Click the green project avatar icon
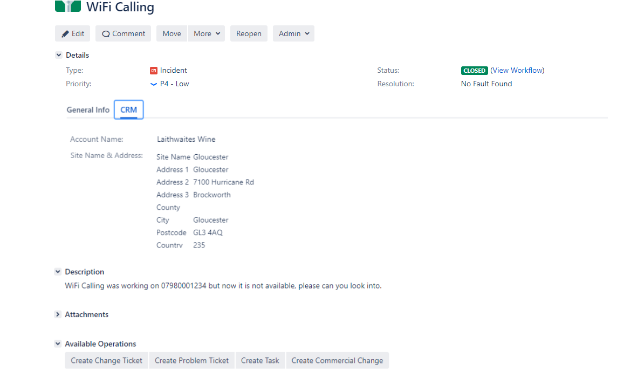The image size is (617, 392). (x=67, y=6)
